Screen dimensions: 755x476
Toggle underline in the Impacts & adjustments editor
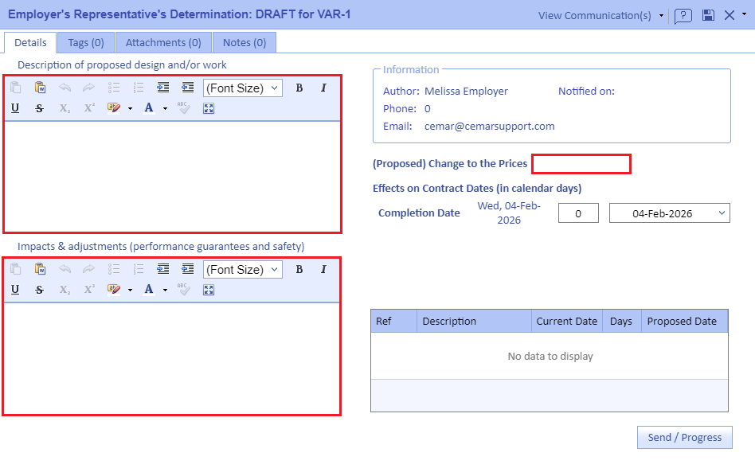(15, 290)
